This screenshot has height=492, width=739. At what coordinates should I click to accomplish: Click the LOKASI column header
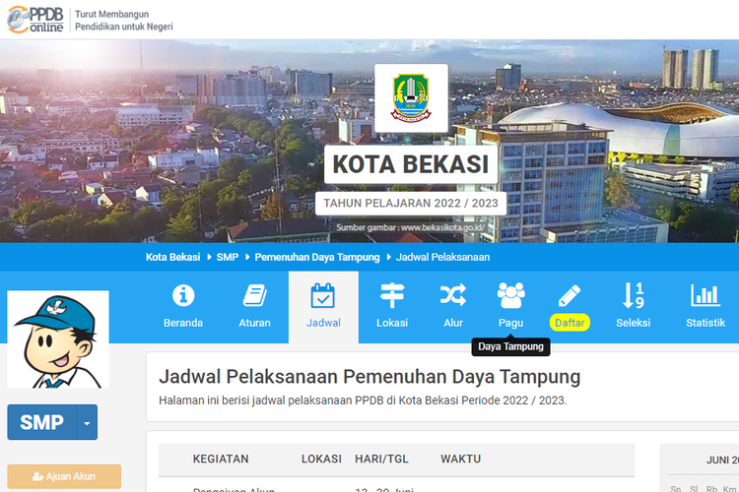321,460
